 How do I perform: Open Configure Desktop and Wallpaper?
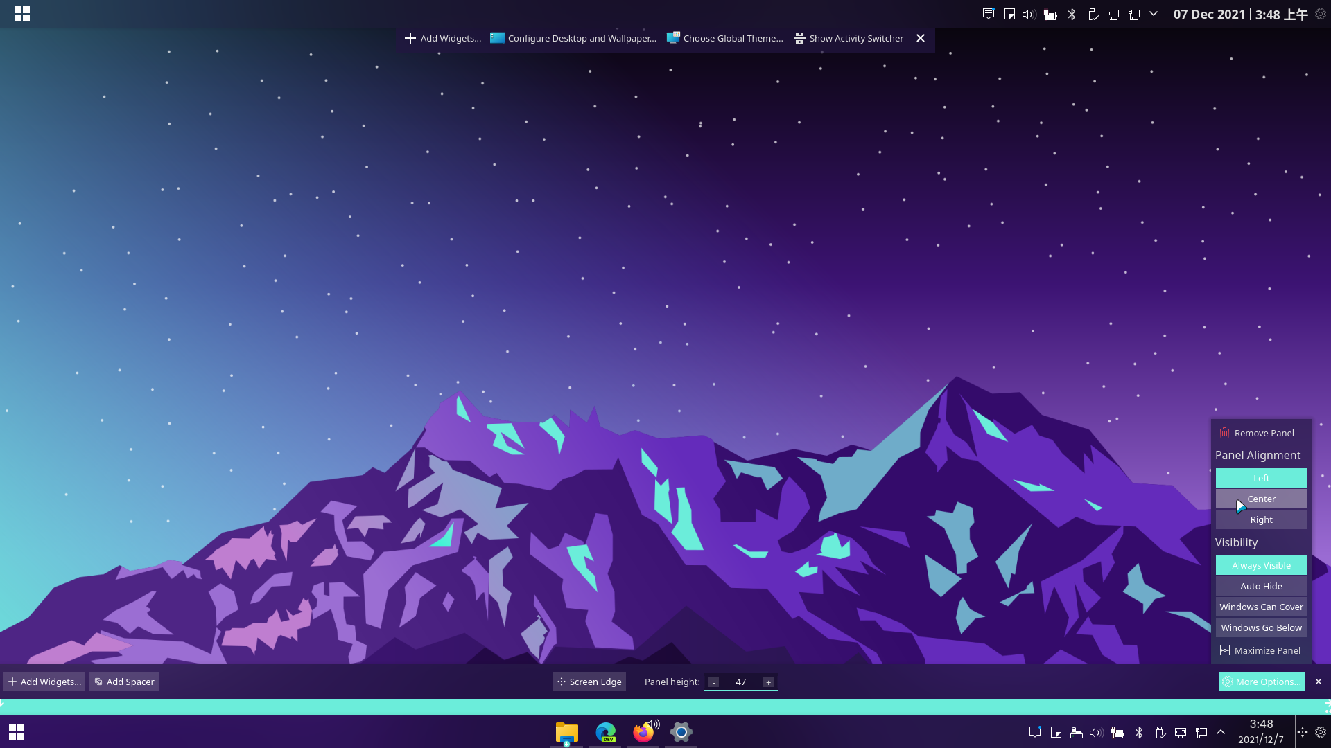coord(573,38)
